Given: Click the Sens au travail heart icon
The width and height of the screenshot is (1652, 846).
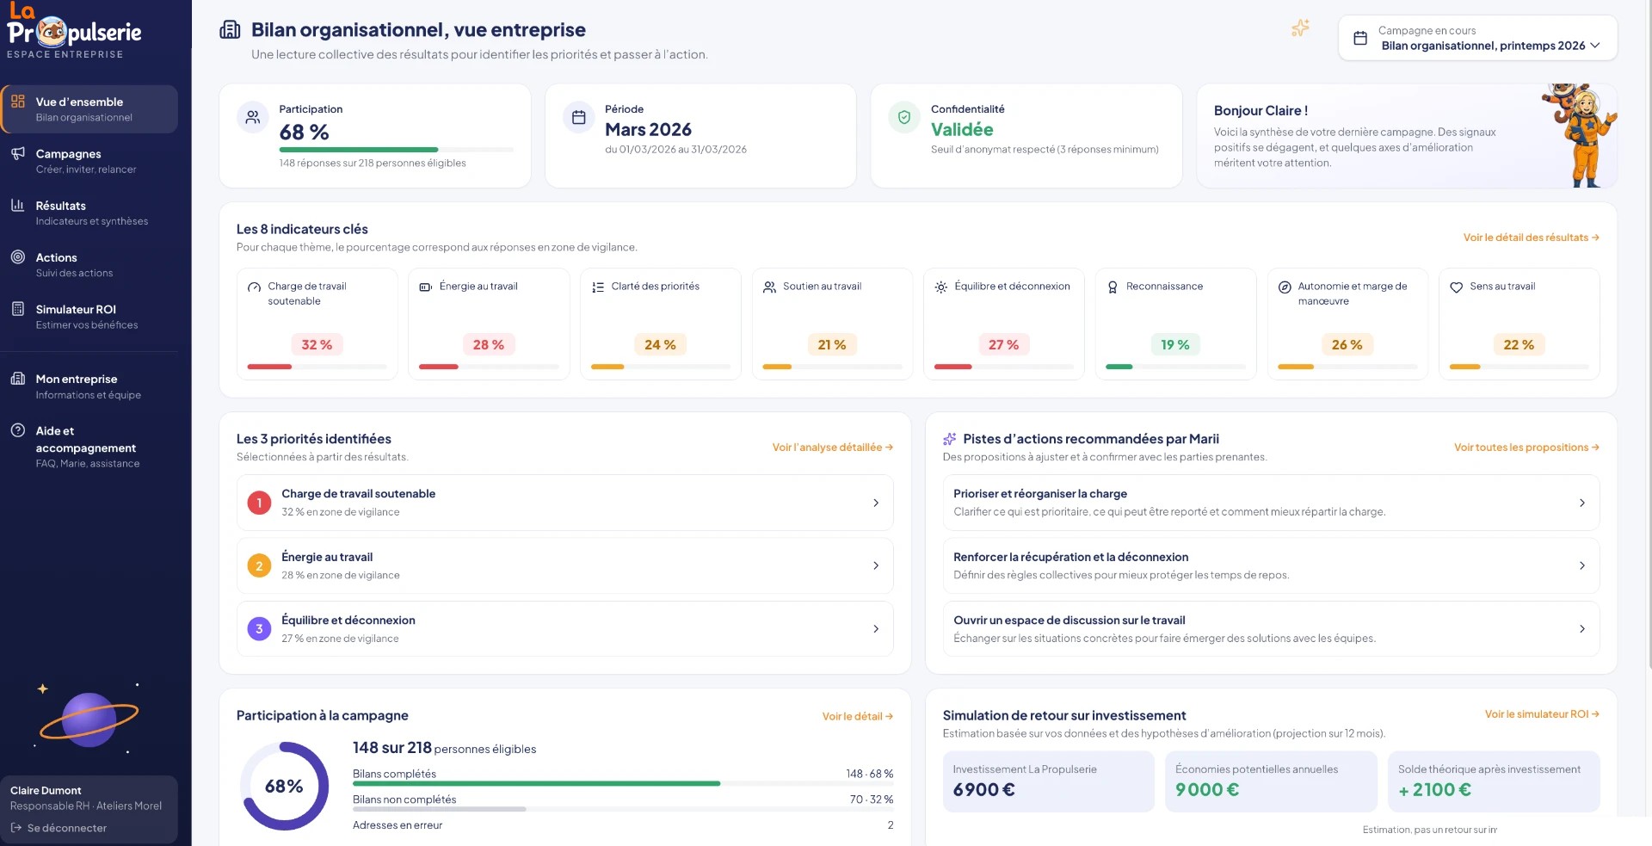Looking at the screenshot, I should click(1456, 287).
